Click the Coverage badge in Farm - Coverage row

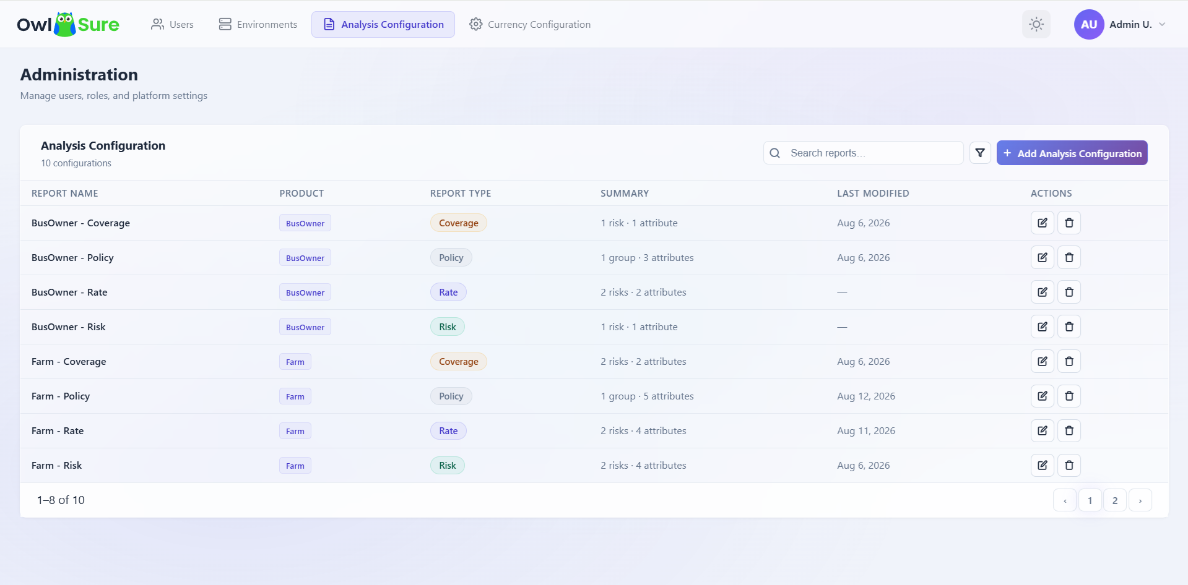tap(459, 361)
